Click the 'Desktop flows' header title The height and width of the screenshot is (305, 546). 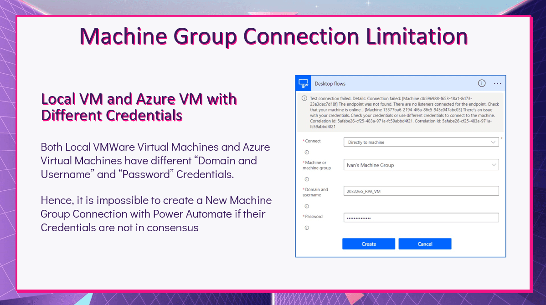click(330, 84)
